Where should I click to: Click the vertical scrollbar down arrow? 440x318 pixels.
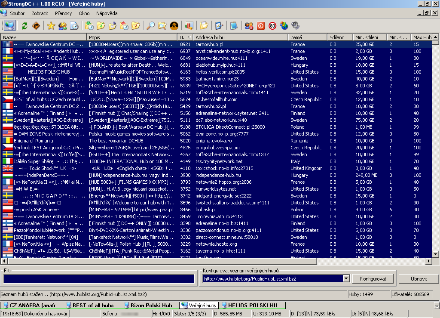436,254
